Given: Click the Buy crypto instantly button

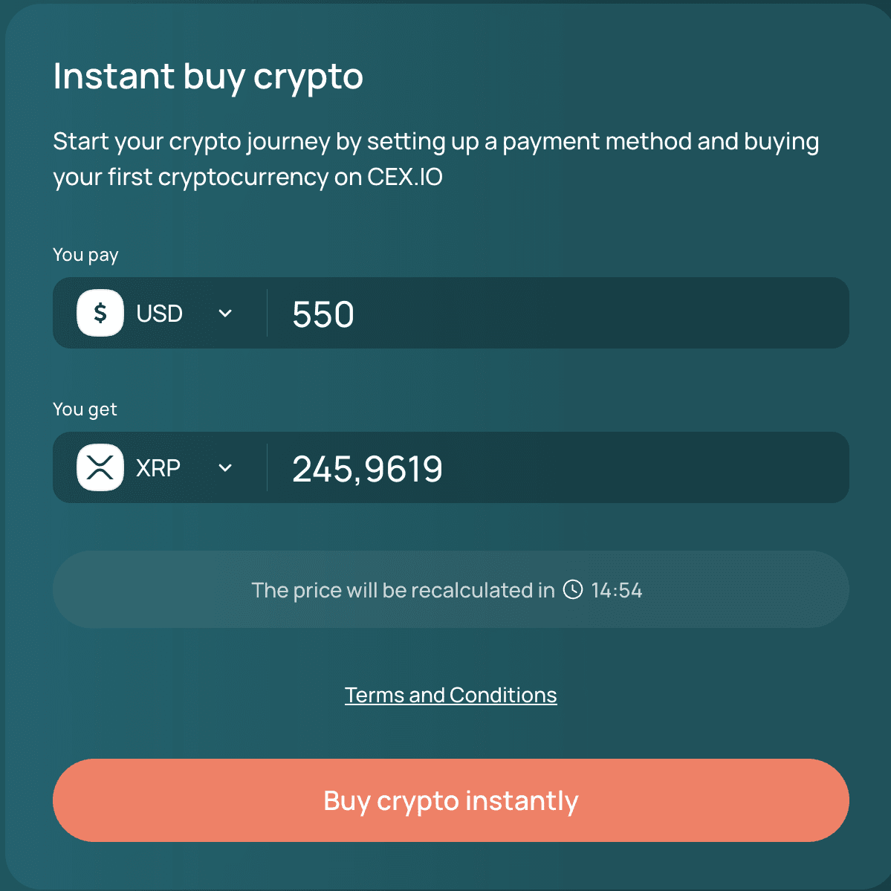Looking at the screenshot, I should click(x=450, y=800).
